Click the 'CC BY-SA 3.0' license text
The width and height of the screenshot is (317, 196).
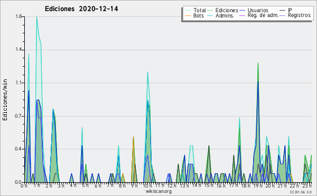(x=301, y=192)
